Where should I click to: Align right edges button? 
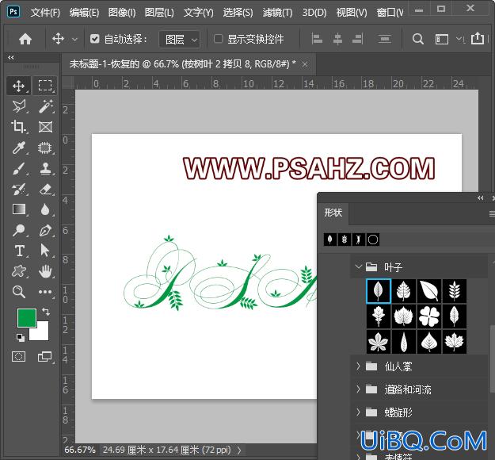pos(357,39)
